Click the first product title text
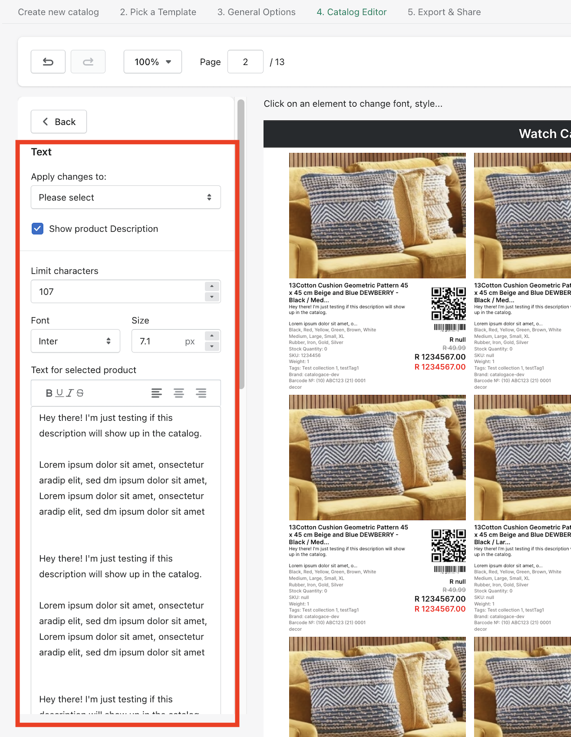The height and width of the screenshot is (737, 571). tap(349, 293)
